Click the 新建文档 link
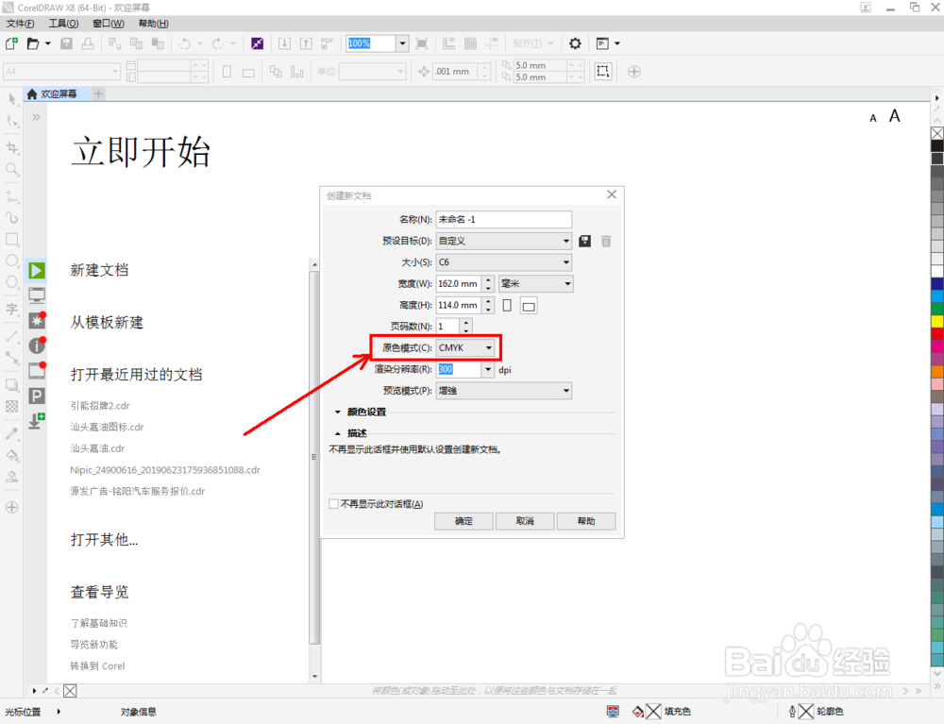The height and width of the screenshot is (724, 944). click(x=99, y=270)
